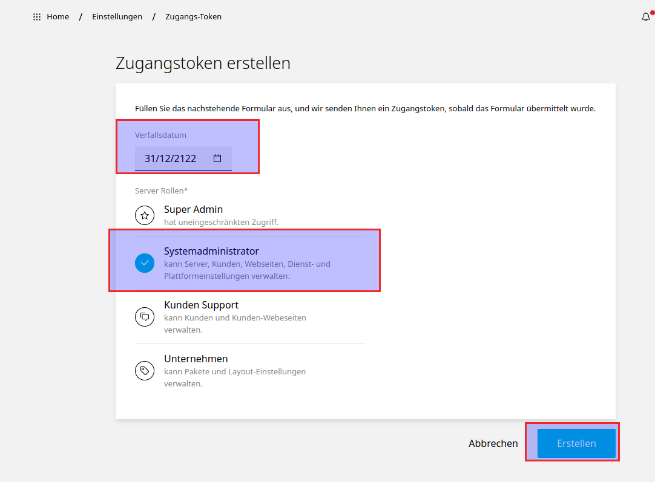The image size is (655, 482).
Task: Click the tag icon beside Unternehmen
Action: point(145,370)
